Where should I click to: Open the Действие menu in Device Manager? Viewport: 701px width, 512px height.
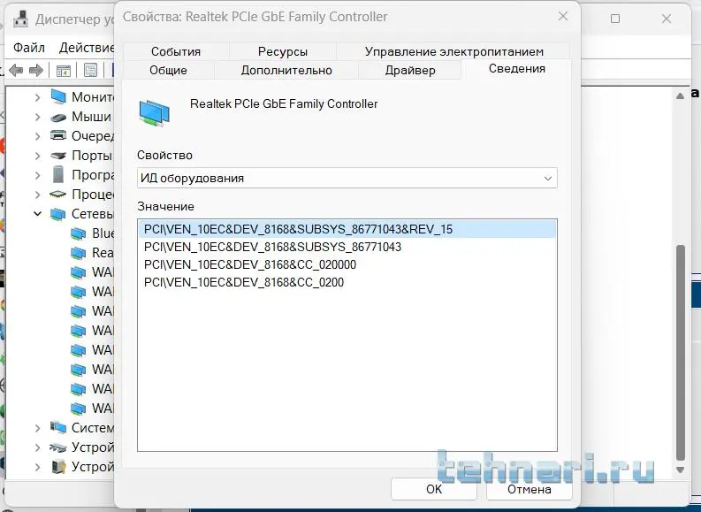pyautogui.click(x=87, y=47)
